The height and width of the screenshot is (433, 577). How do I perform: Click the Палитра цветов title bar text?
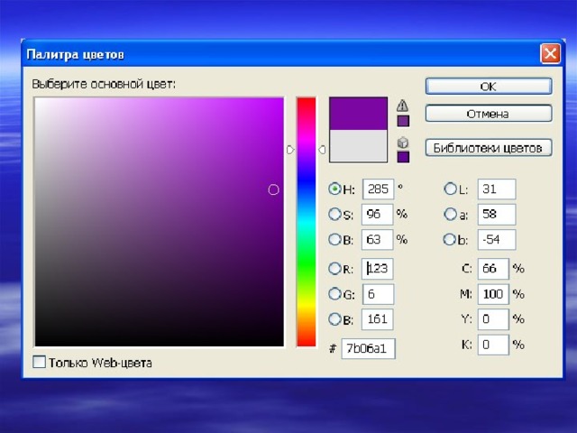coord(75,54)
